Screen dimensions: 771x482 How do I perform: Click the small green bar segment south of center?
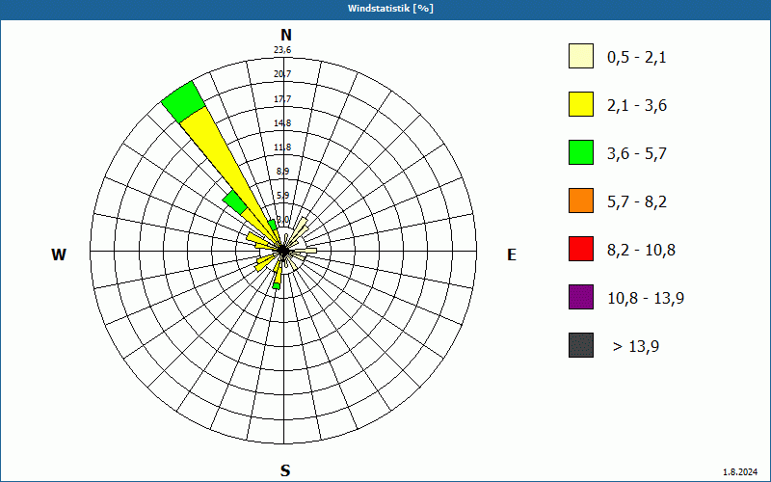click(277, 285)
